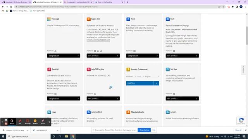
Task: Click the Chrome address bar
Action: point(117,7)
